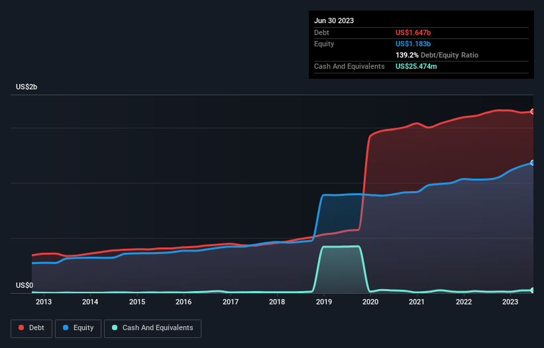Click the blue Equity endpoint marker
This screenshot has width=544, height=348.
[x=533, y=163]
